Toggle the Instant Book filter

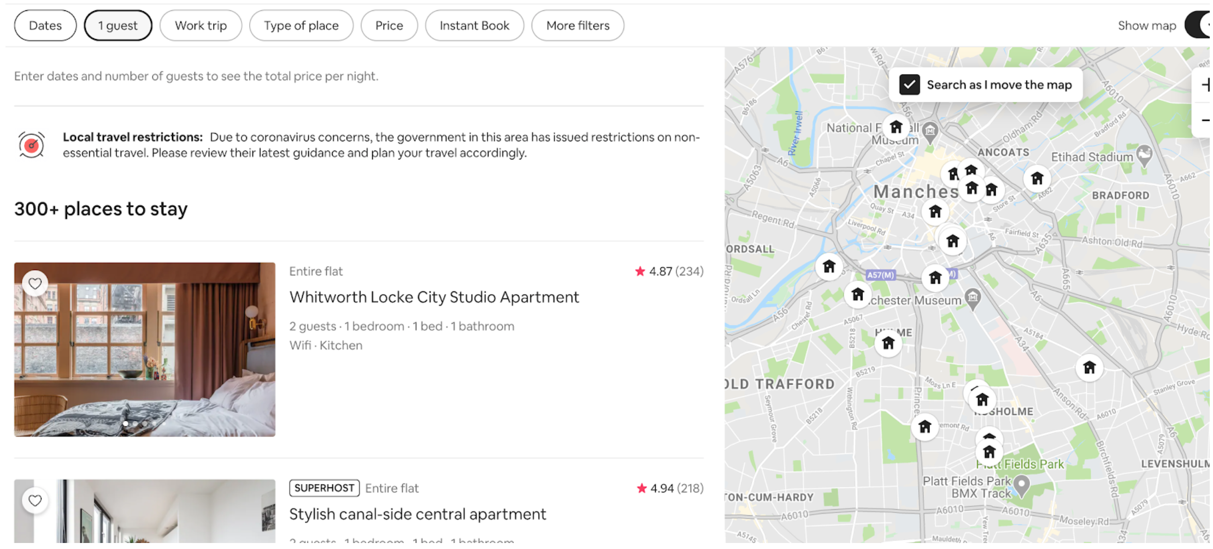[x=474, y=26]
